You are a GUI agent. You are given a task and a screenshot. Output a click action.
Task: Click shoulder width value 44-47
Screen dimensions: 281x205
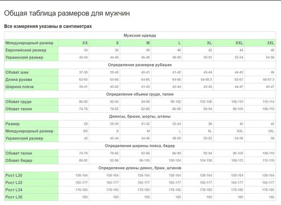coord(239,87)
